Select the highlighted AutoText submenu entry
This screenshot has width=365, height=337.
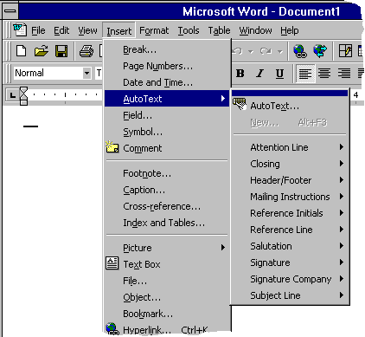(167, 99)
